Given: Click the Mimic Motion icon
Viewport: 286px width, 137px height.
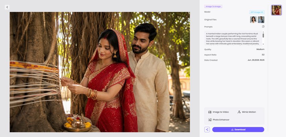Looking at the screenshot, I should (x=239, y=112).
